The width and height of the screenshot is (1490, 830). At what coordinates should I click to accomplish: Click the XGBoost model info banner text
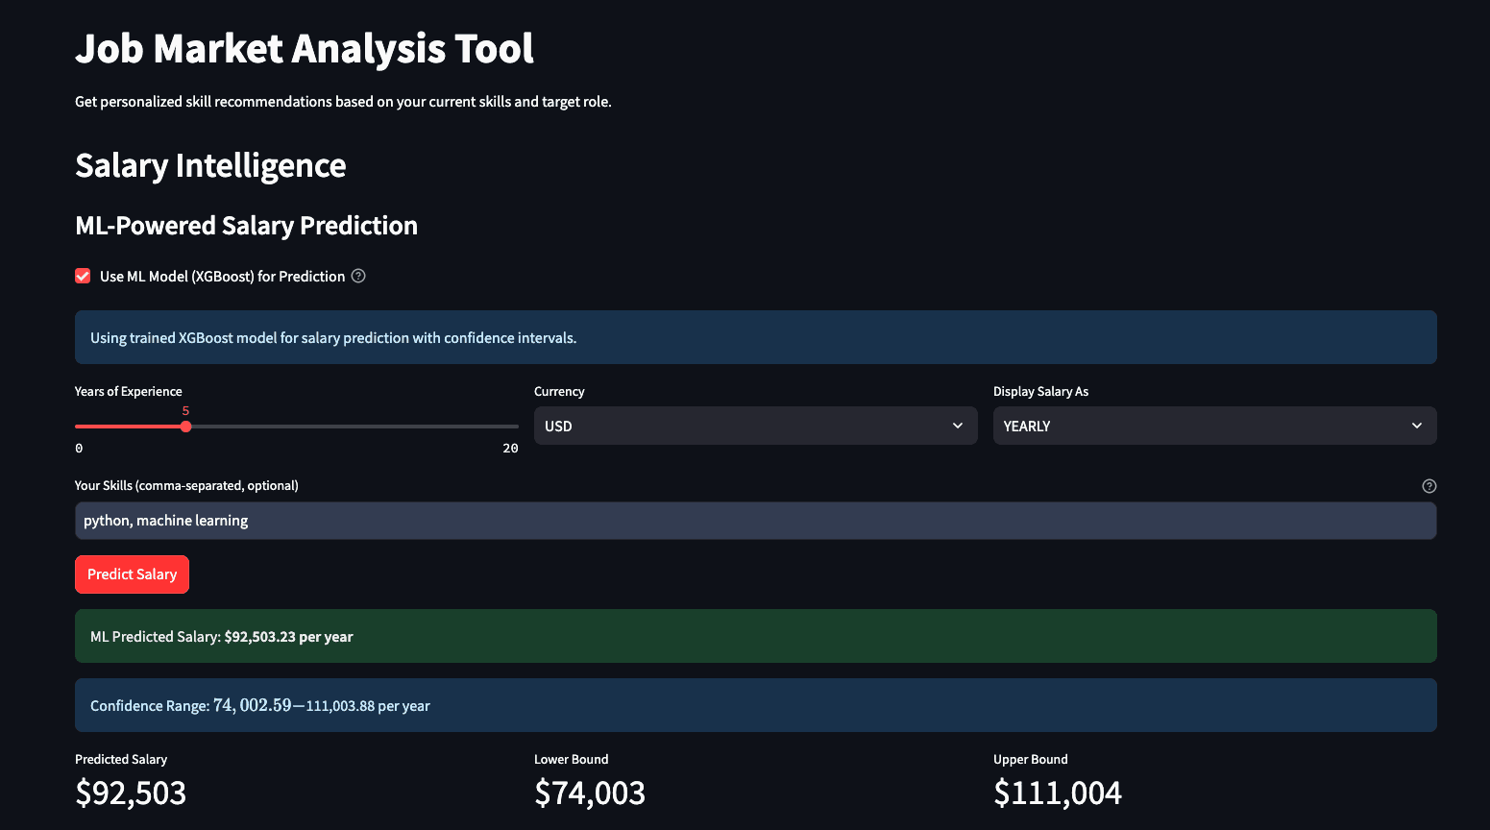tap(333, 338)
